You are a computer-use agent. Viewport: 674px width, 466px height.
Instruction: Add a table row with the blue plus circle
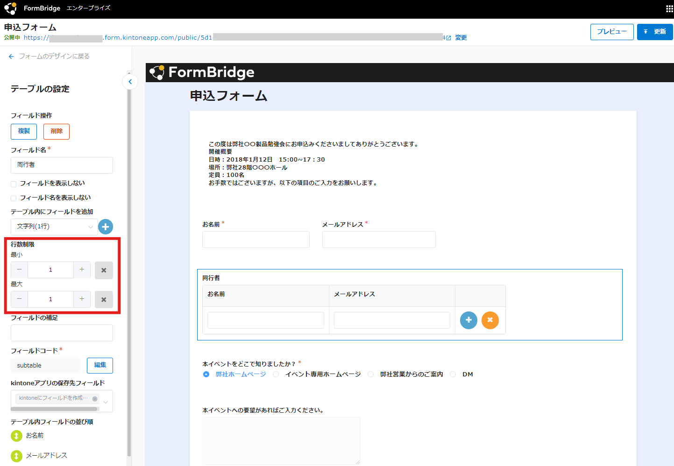tap(468, 320)
